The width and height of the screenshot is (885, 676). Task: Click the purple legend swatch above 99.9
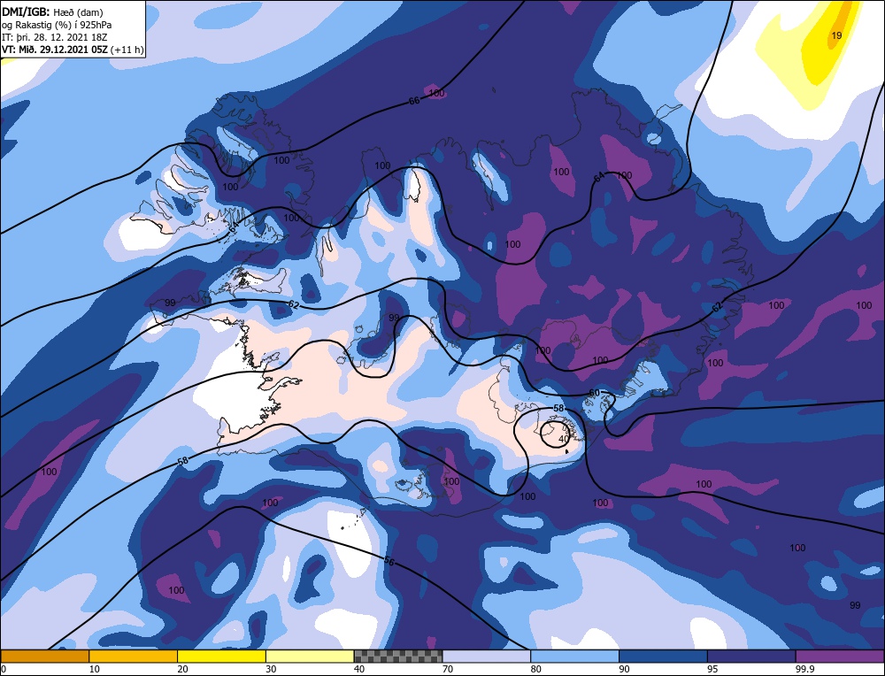coord(840,656)
